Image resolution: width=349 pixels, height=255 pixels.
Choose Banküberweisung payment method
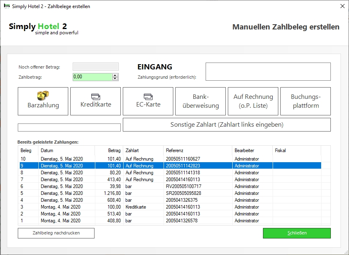[200, 101]
